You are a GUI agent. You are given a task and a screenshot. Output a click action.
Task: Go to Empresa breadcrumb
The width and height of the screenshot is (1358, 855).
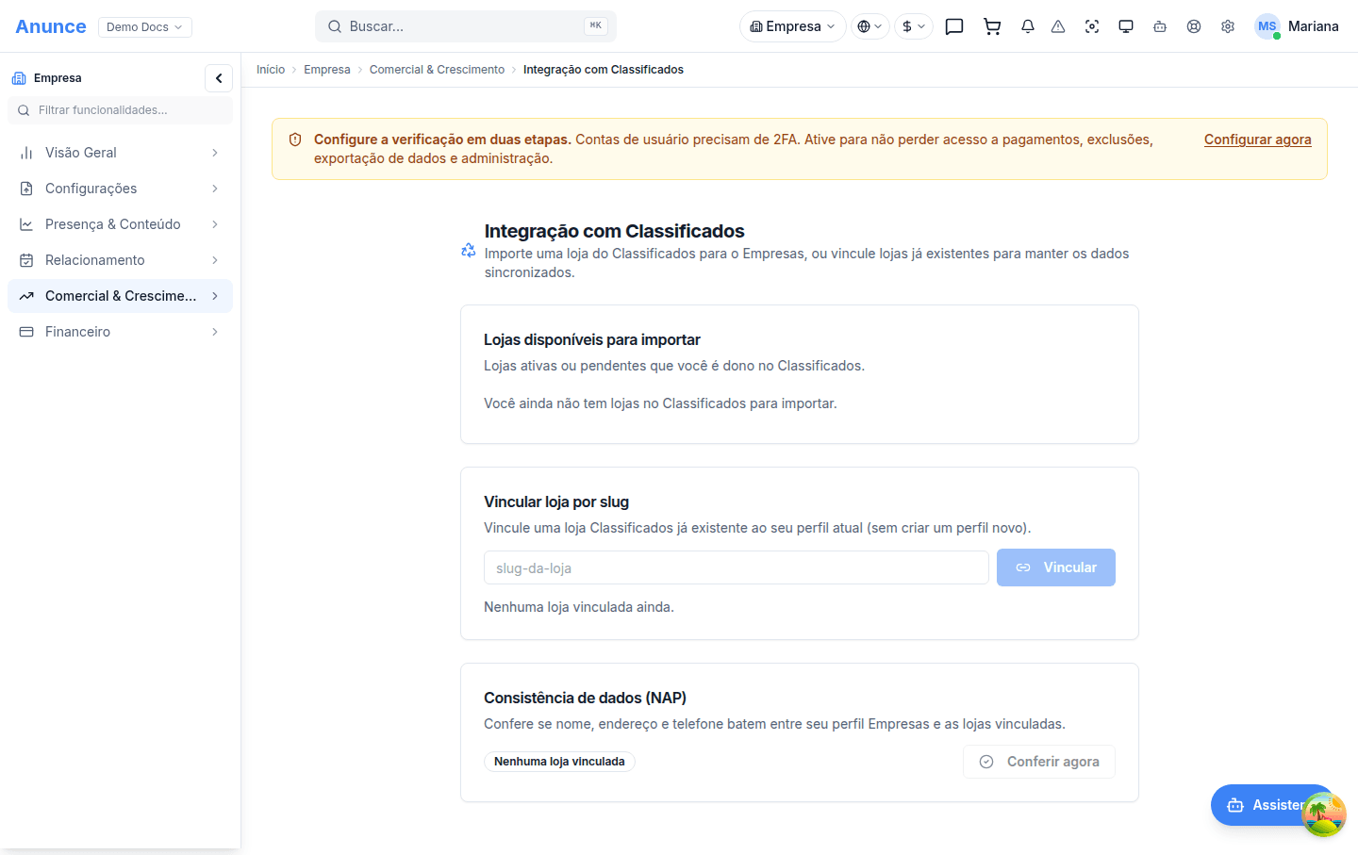tap(327, 70)
